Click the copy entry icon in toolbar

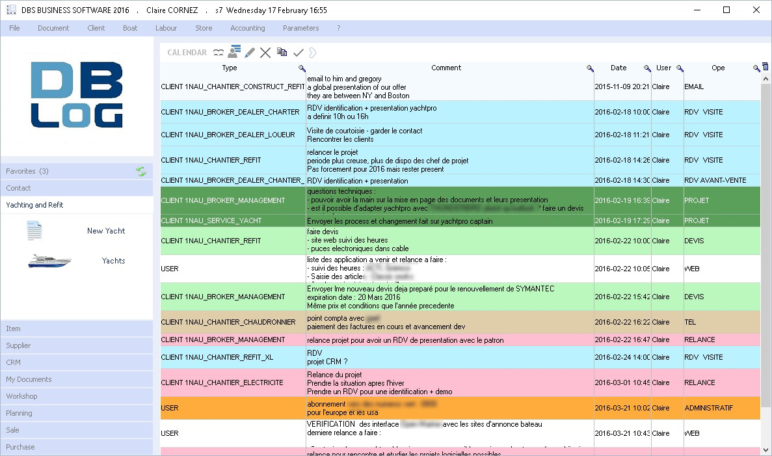pos(282,52)
